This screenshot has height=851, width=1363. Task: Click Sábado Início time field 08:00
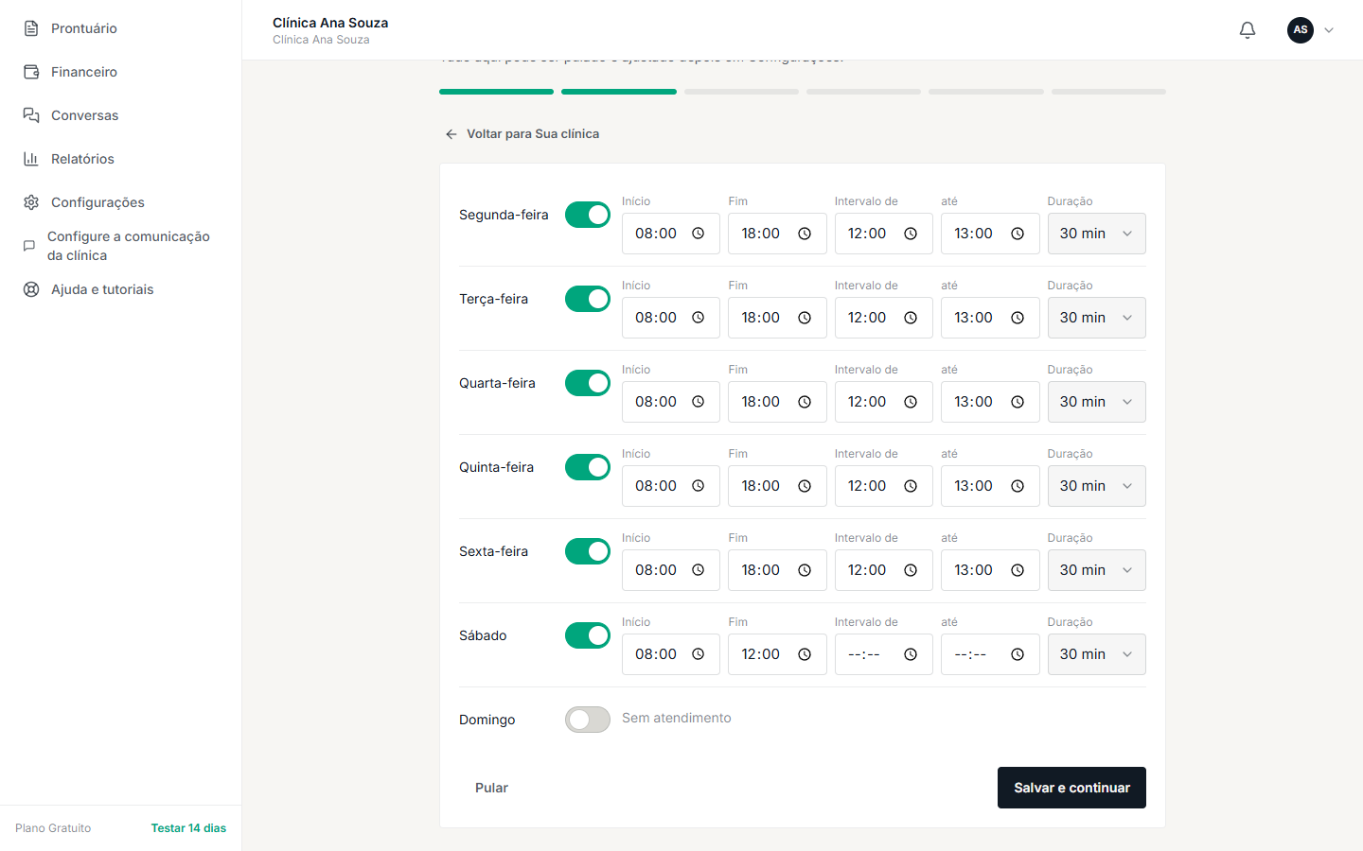coord(671,654)
